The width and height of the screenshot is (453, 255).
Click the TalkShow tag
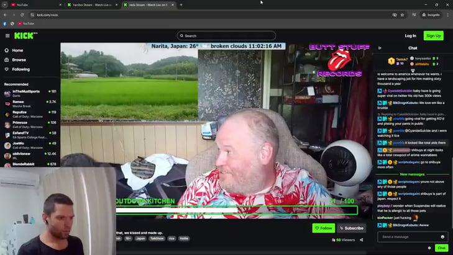(157, 238)
